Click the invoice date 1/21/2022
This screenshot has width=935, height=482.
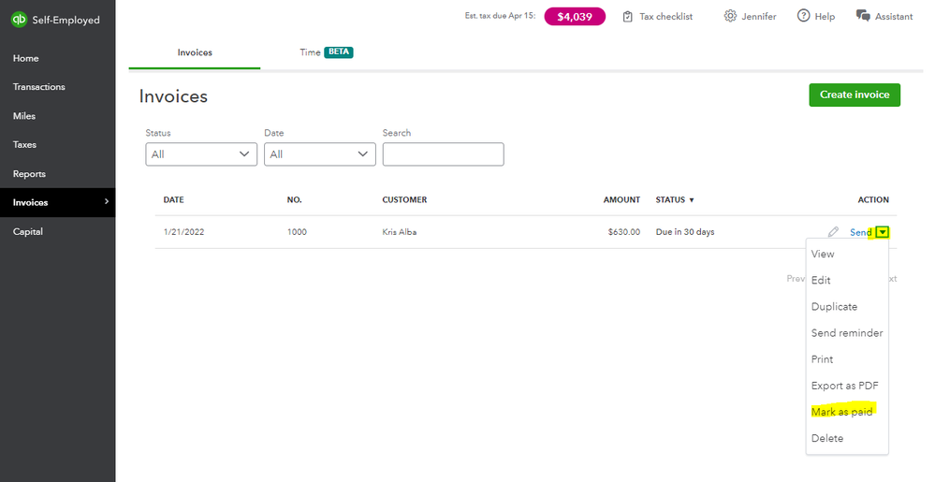[x=183, y=232]
